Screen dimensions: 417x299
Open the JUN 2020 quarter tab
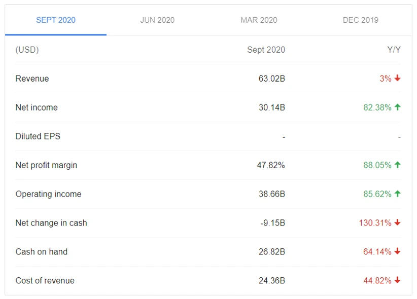(157, 20)
